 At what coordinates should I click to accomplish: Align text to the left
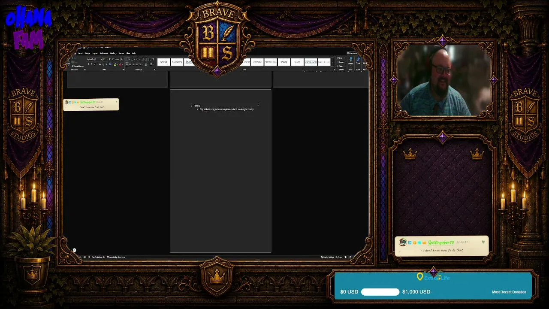pyautogui.click(x=127, y=64)
